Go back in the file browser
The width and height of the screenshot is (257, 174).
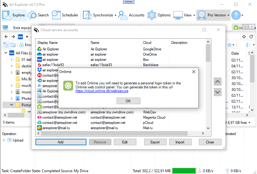point(6,36)
